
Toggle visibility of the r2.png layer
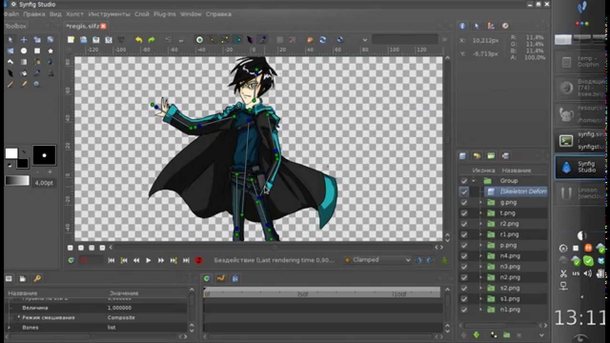(x=464, y=224)
